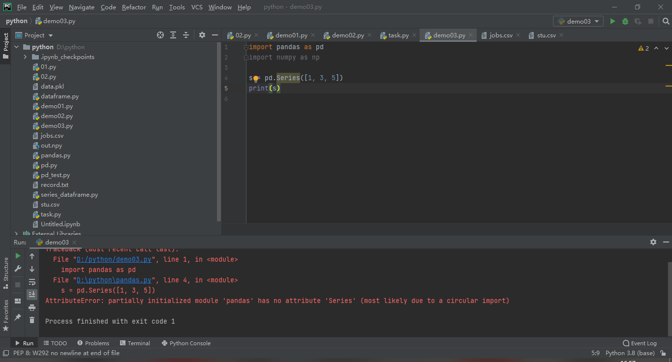Viewport: 672px width, 362px height.
Task: Follow D:\python\pandas.py traceback link
Action: [114, 280]
